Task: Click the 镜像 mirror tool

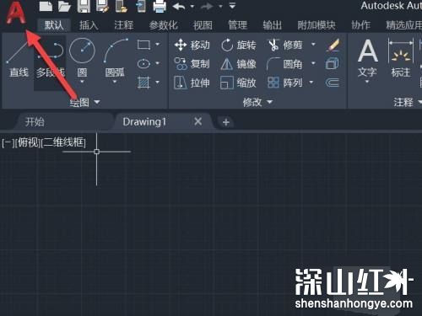Action: pyautogui.click(x=238, y=64)
